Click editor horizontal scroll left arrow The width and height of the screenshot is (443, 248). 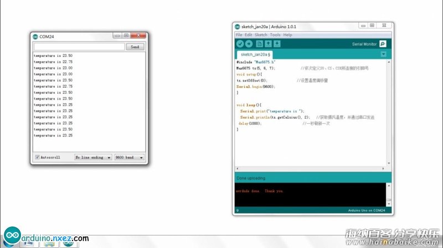[x=238, y=168]
